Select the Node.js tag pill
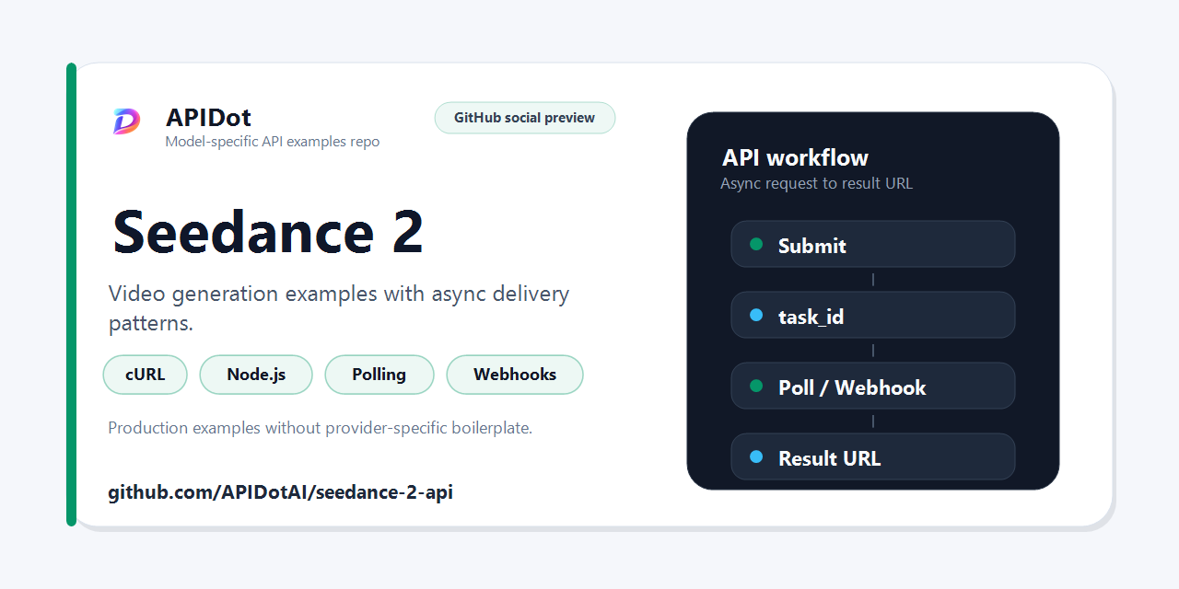The image size is (1179, 589). click(x=256, y=375)
